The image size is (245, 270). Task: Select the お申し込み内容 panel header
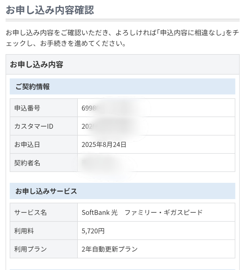tap(37, 65)
